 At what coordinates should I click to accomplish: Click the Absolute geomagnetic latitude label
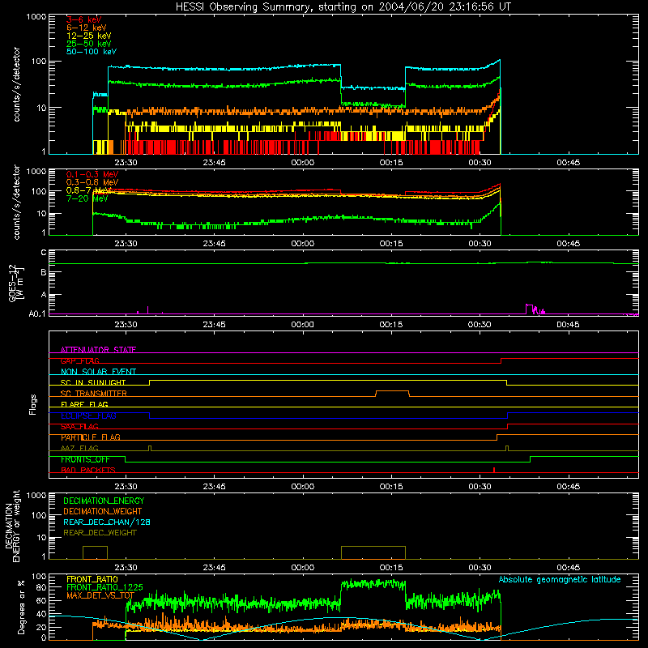560,579
